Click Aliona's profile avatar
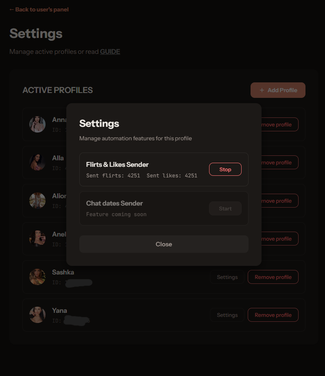 click(37, 201)
